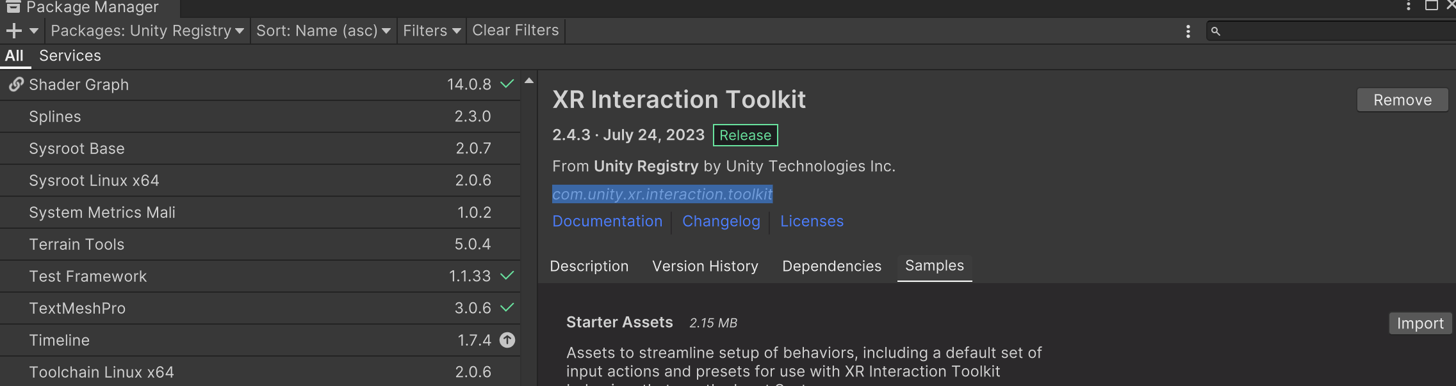The image size is (1456, 386).
Task: Click the package list scroll up arrow
Action: [x=529, y=81]
